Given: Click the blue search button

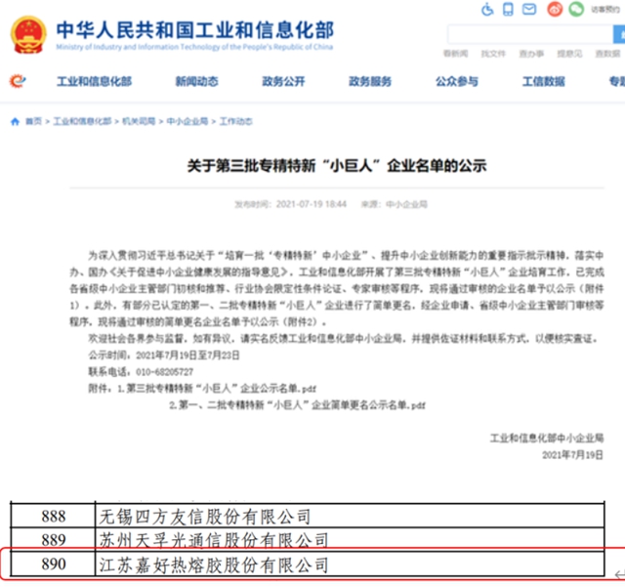Looking at the screenshot, I should click(619, 34).
